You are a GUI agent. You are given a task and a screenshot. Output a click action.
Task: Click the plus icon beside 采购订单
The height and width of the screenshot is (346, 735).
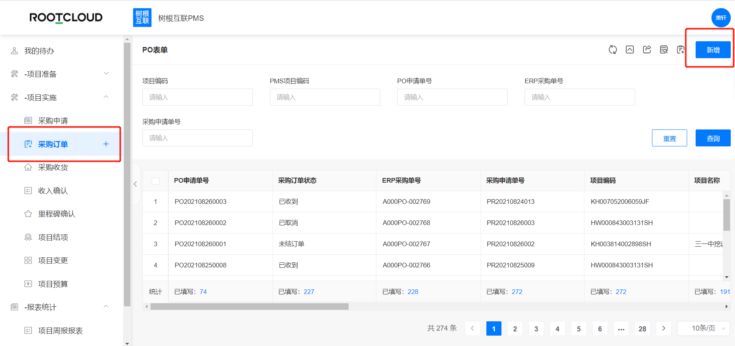pos(106,144)
